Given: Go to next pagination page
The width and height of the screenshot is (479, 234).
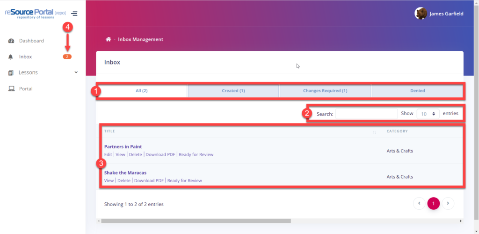Looking at the screenshot, I should (448, 203).
